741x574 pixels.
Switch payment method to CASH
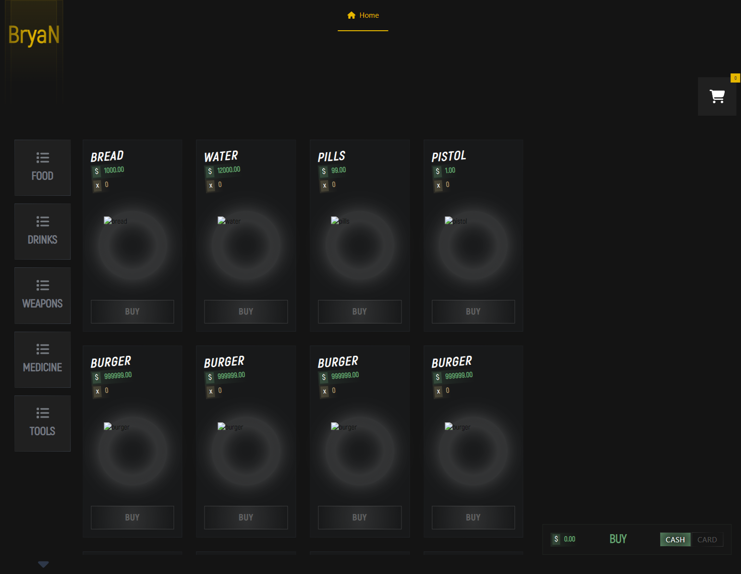point(675,539)
